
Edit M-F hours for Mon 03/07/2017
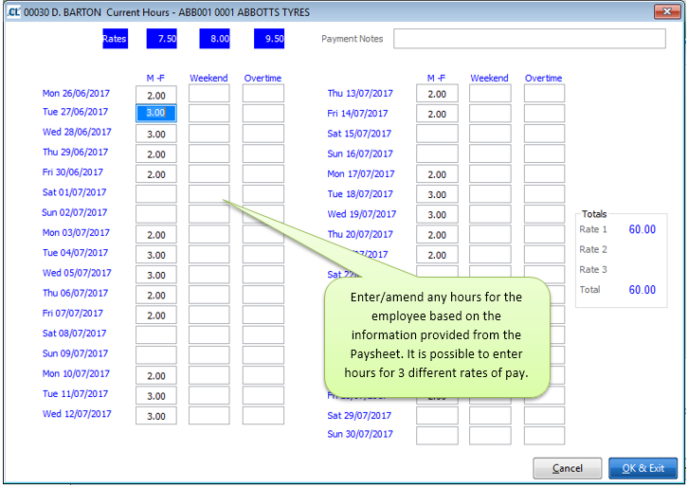(156, 234)
